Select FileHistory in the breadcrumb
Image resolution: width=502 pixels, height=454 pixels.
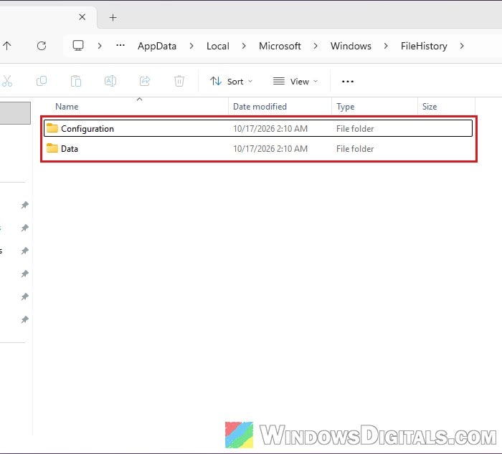pos(424,46)
